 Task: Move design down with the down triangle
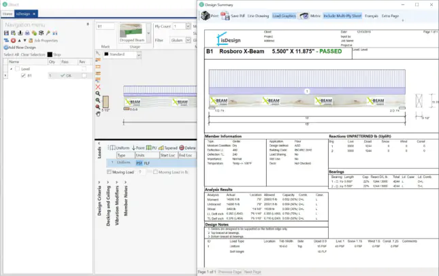pos(25,41)
